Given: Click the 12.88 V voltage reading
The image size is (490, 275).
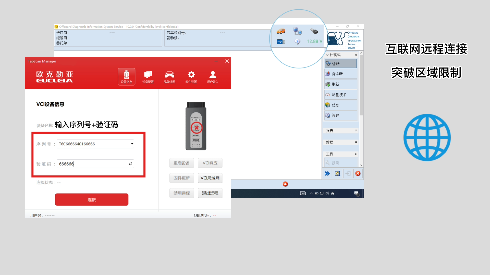Looking at the screenshot, I should (314, 41).
